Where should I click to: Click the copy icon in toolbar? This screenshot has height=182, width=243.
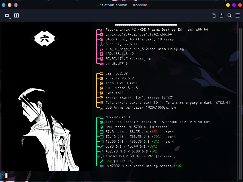213,15
